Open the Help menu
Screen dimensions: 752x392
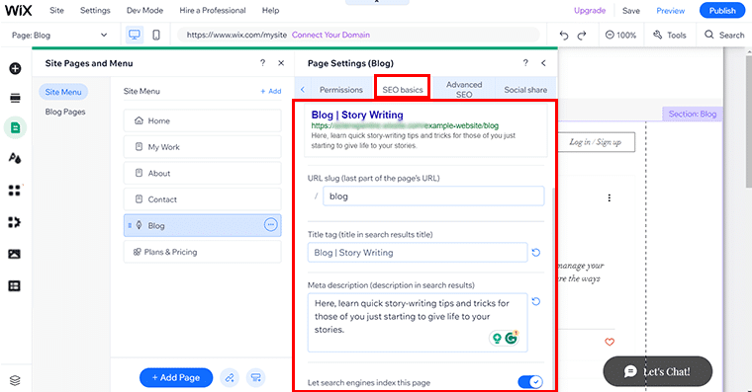(270, 11)
